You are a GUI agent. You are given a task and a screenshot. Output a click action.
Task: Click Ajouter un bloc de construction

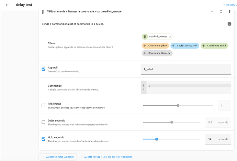(106, 157)
